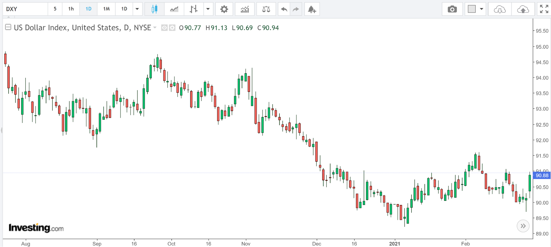The image size is (551, 247).
Task: Set the 1M timeframe
Action: [106, 9]
